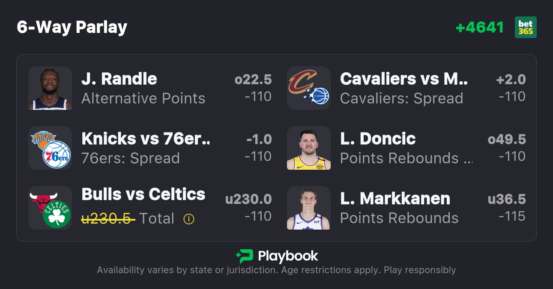This screenshot has width=553, height=289.
Task: Click the Cavaliers +2.0 spread value
Action: (x=511, y=80)
